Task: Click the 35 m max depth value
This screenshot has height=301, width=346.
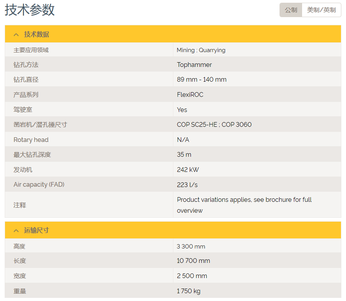Action: (184, 155)
